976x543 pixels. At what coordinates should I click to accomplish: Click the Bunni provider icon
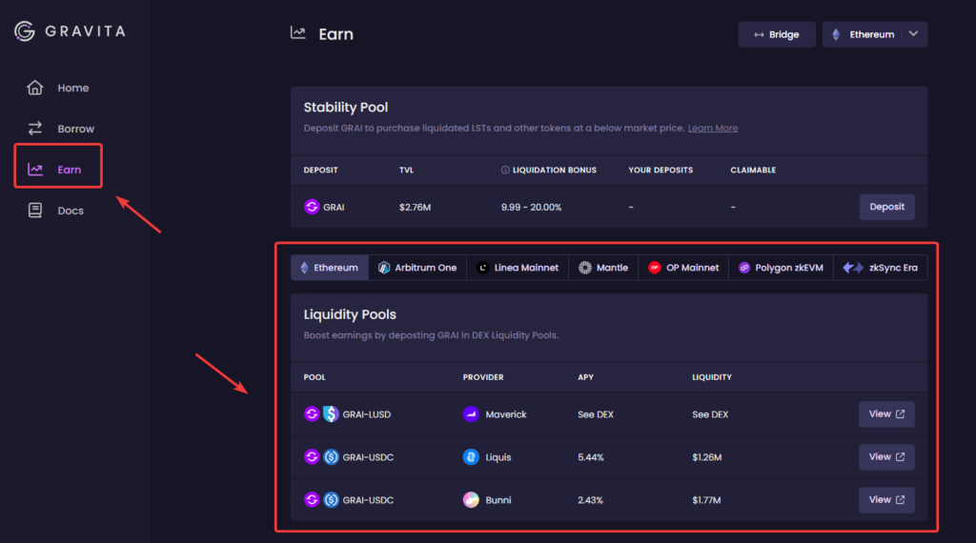471,499
